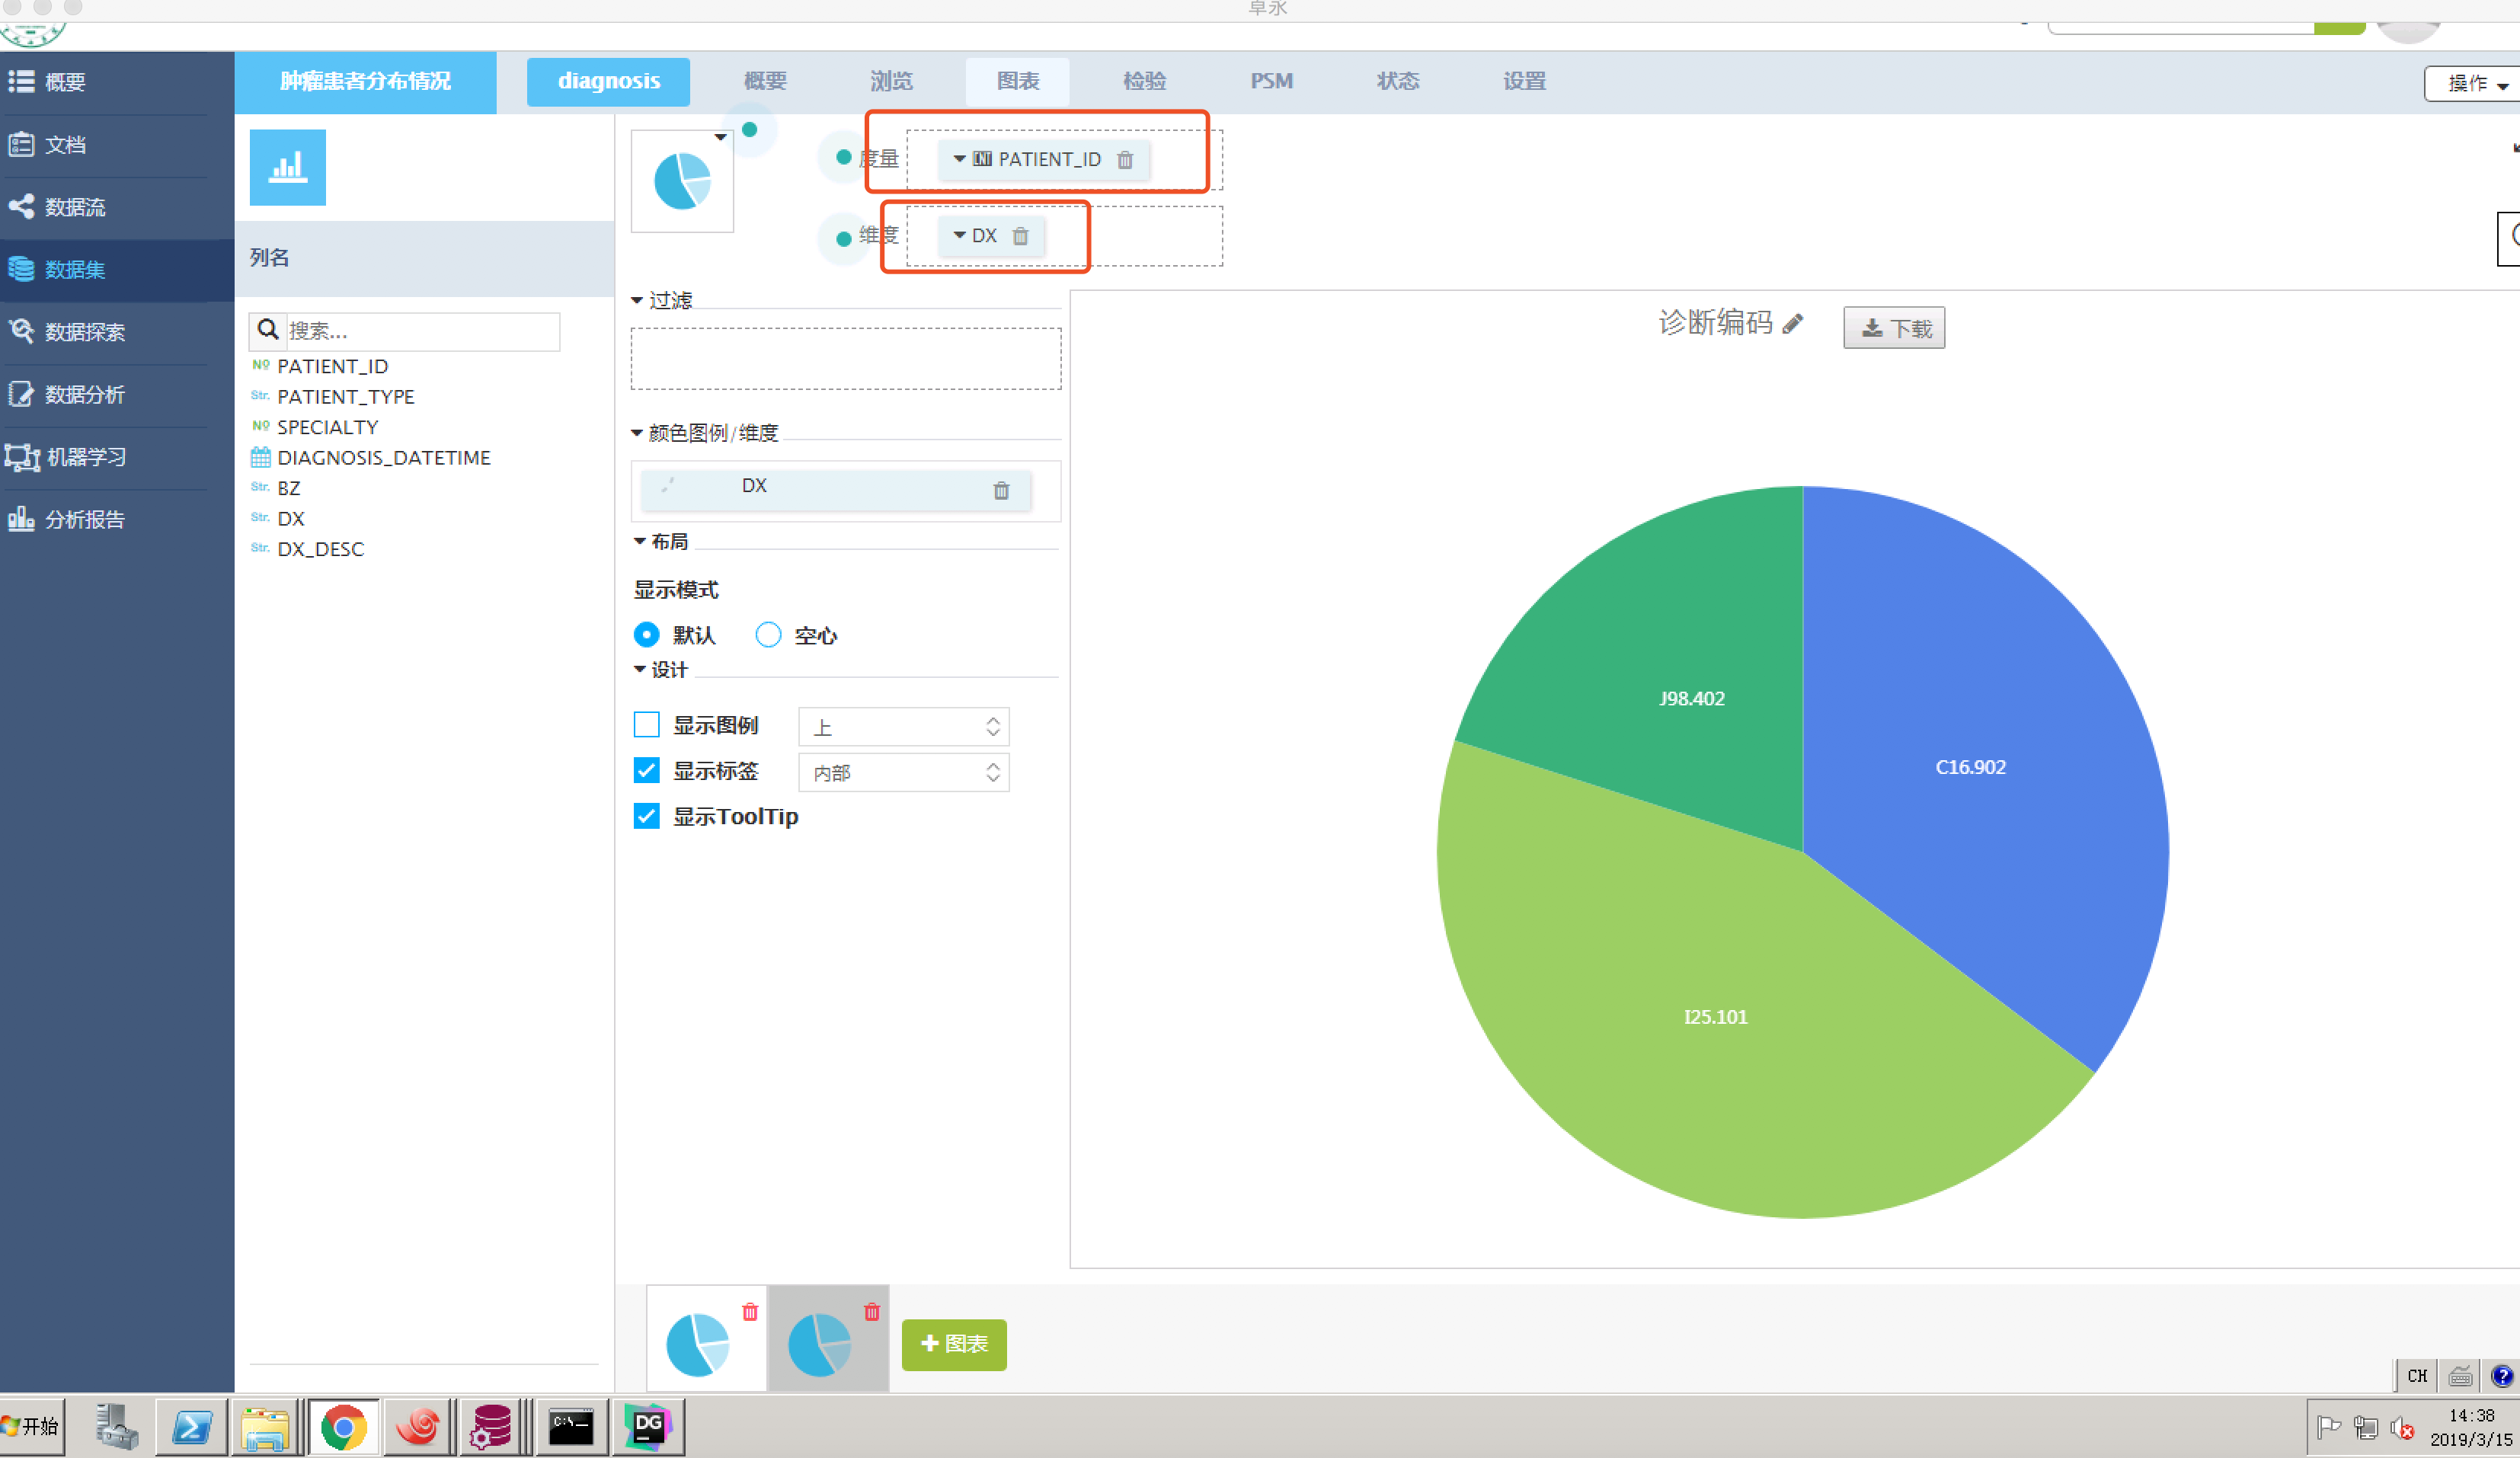Viewport: 2520px width, 1458px height.
Task: Remove DX from color legend panel
Action: click(1001, 490)
